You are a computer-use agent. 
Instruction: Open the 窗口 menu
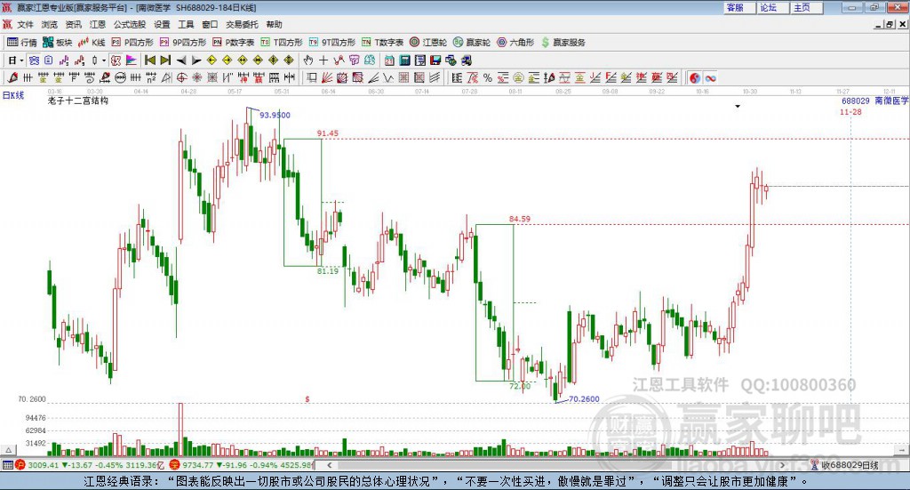click(x=210, y=24)
